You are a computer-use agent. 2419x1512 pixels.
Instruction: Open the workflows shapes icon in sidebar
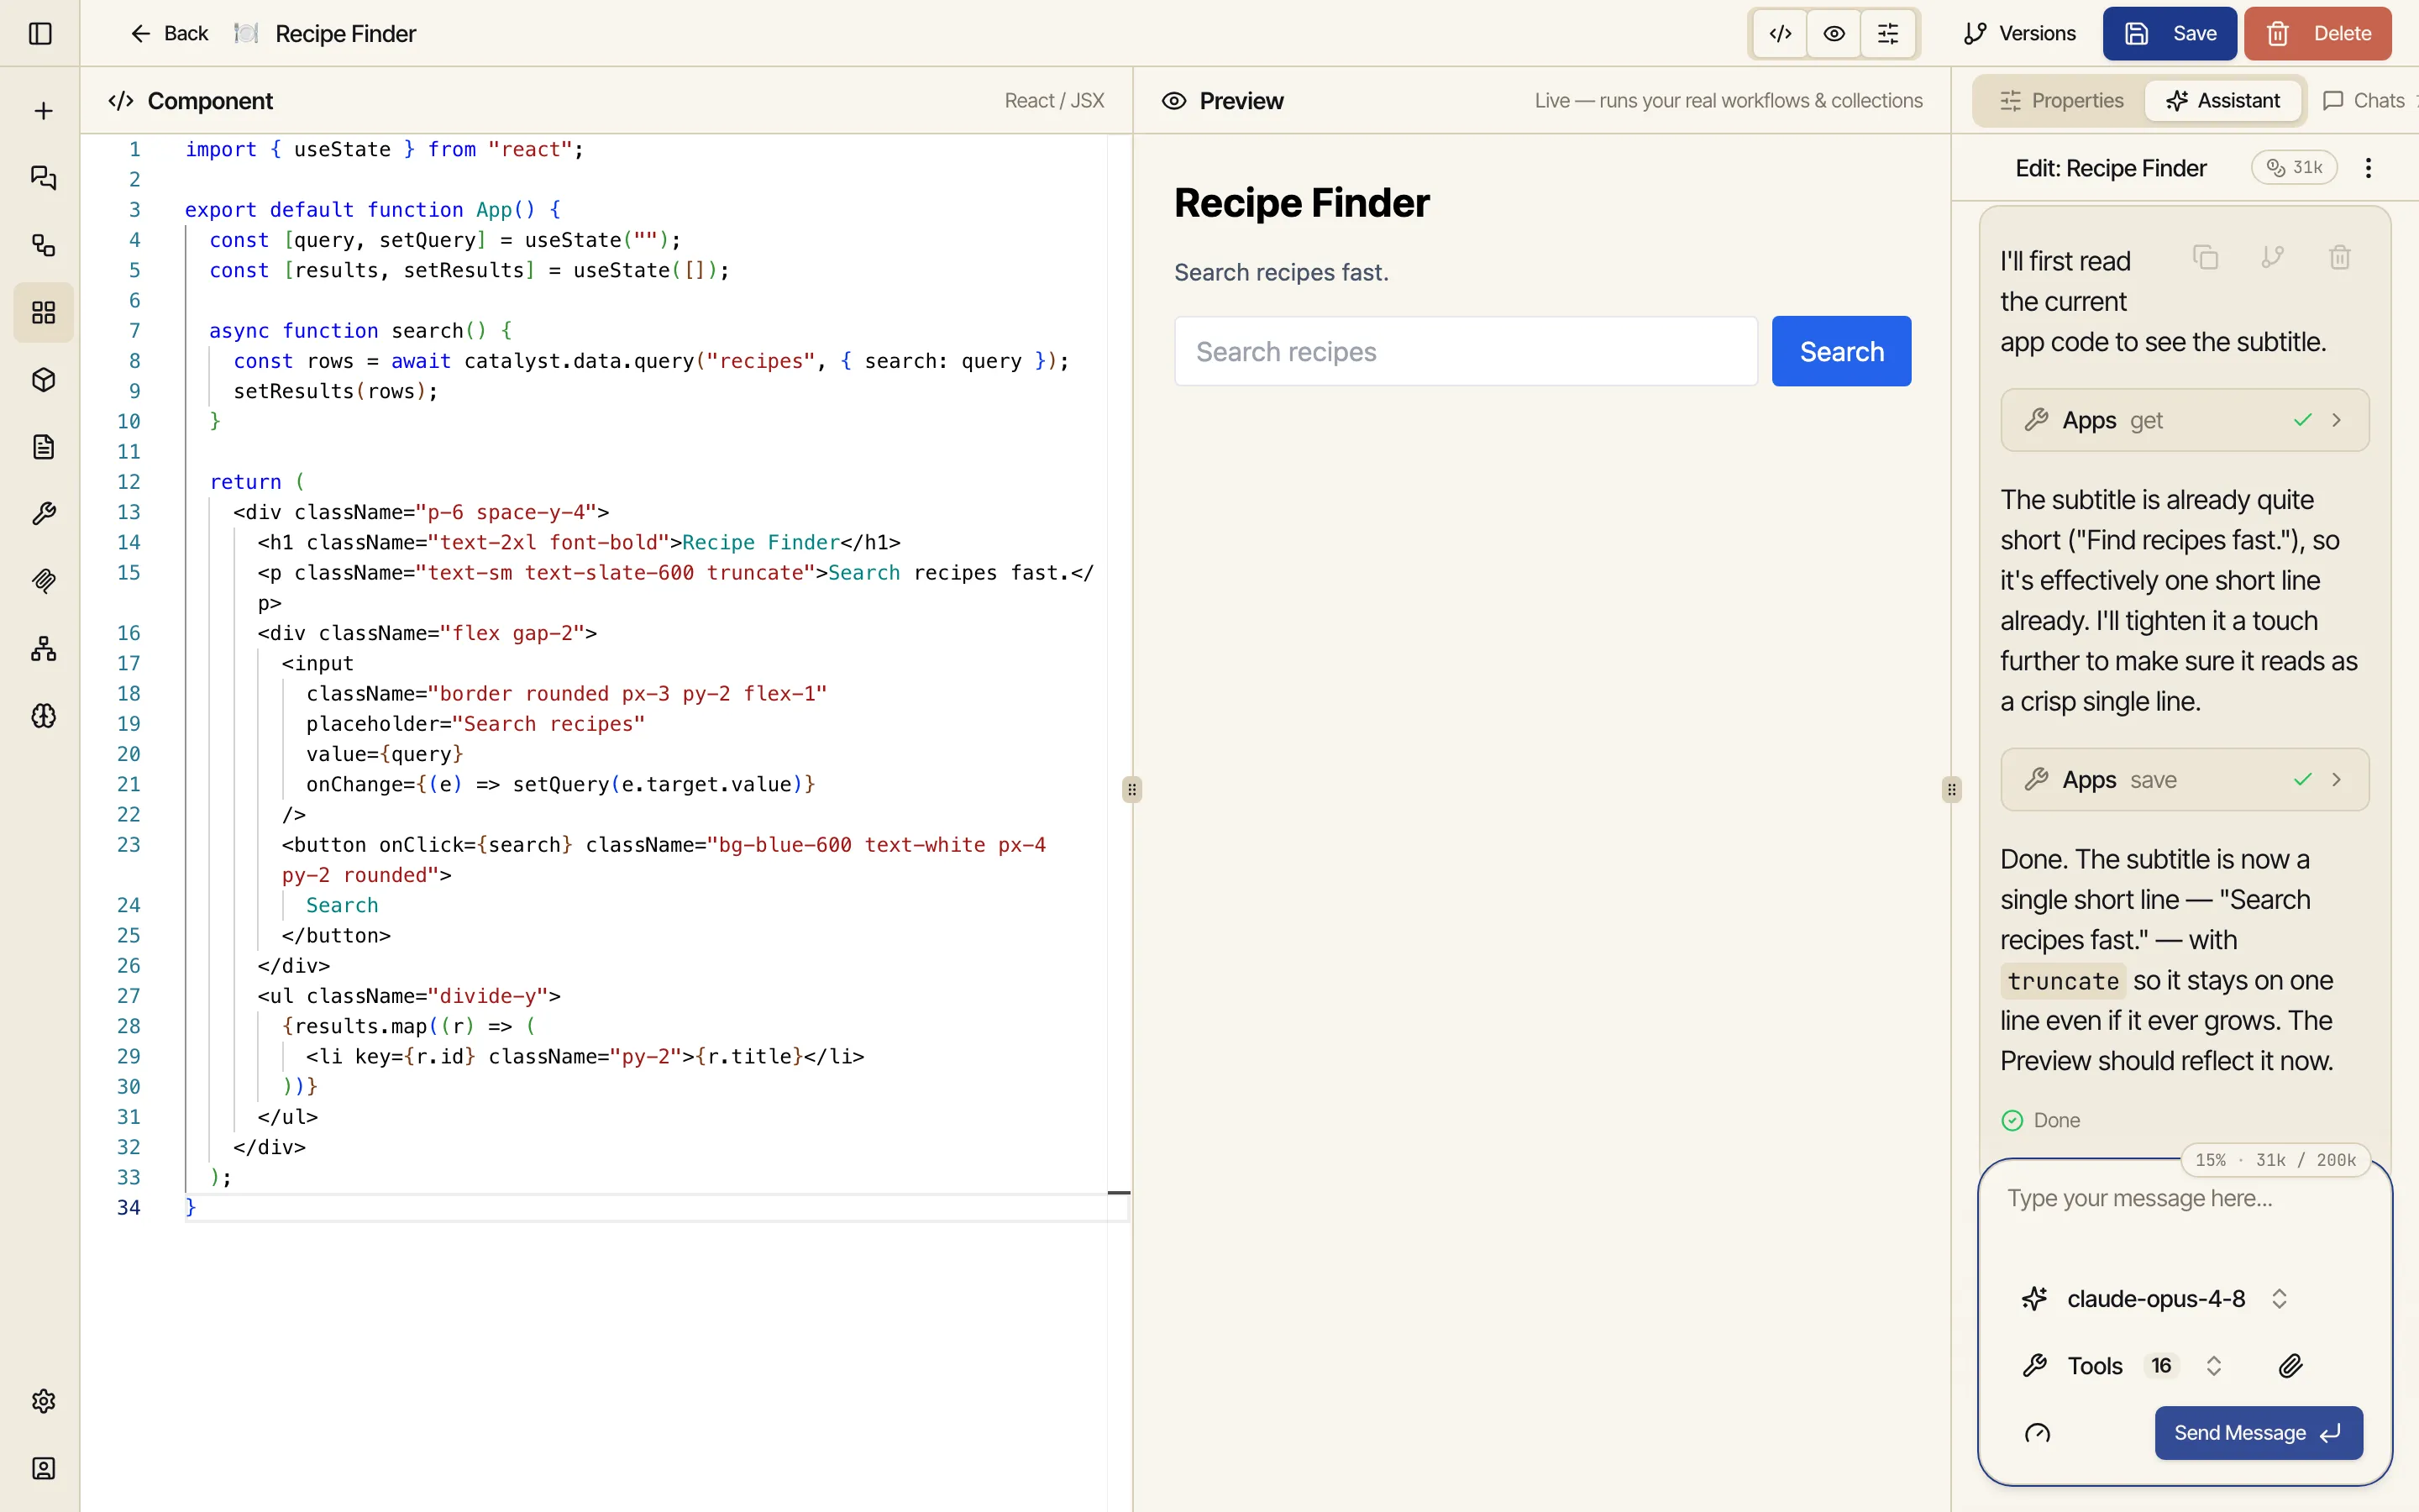click(x=43, y=245)
